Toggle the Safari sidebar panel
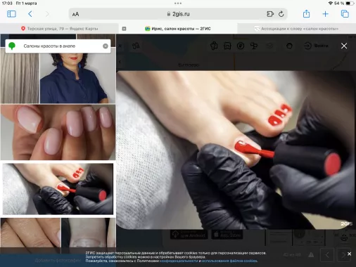The width and height of the screenshot is (356, 267). coord(11,14)
